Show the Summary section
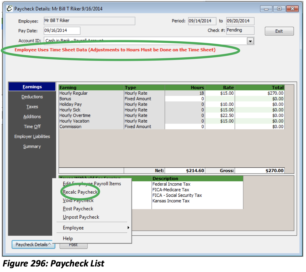The width and height of the screenshot is (306, 272). pos(32,146)
